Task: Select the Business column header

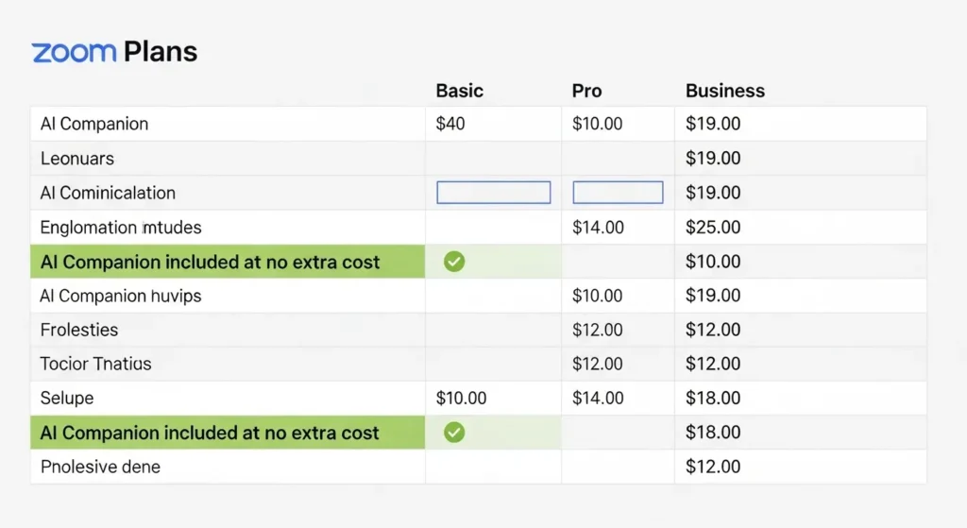Action: [724, 91]
